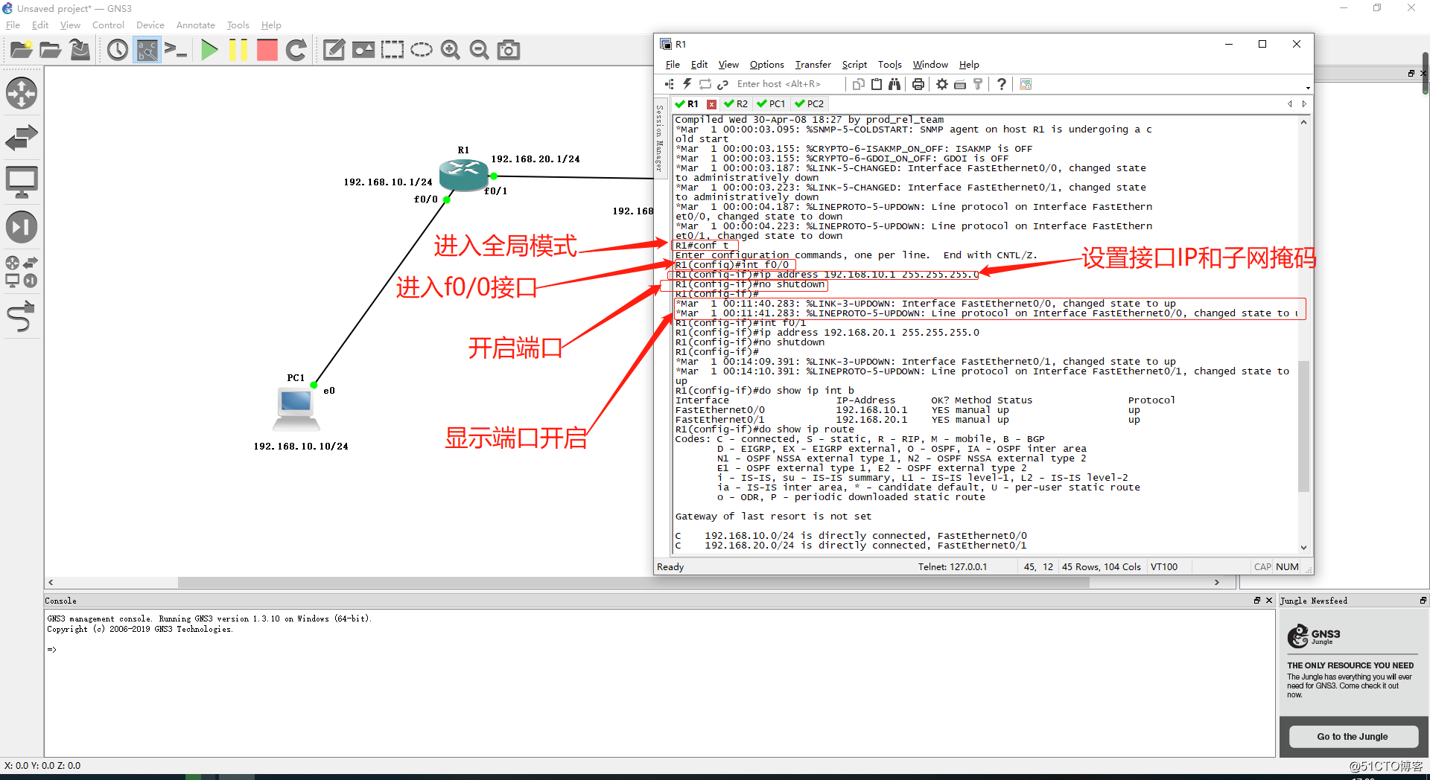Select the add note tool
This screenshot has height=780, width=1430.
(334, 50)
